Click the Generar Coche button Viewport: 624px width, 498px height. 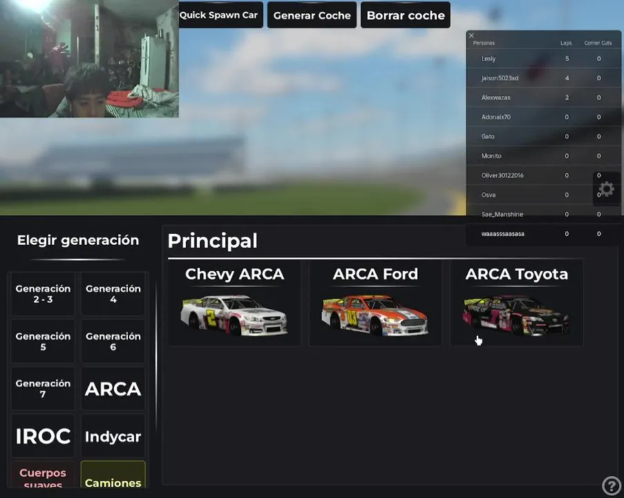tap(312, 15)
